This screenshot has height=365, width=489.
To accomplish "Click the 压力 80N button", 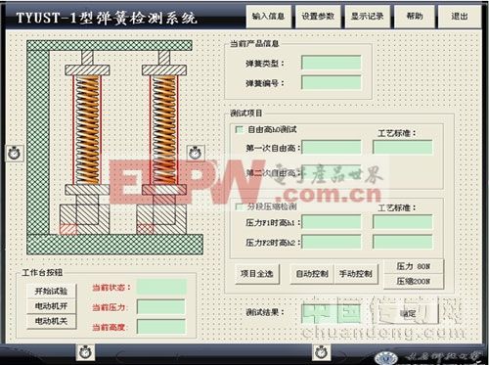I will point(414,266).
